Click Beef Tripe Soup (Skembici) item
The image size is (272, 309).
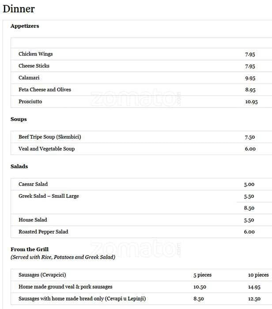pos(50,137)
